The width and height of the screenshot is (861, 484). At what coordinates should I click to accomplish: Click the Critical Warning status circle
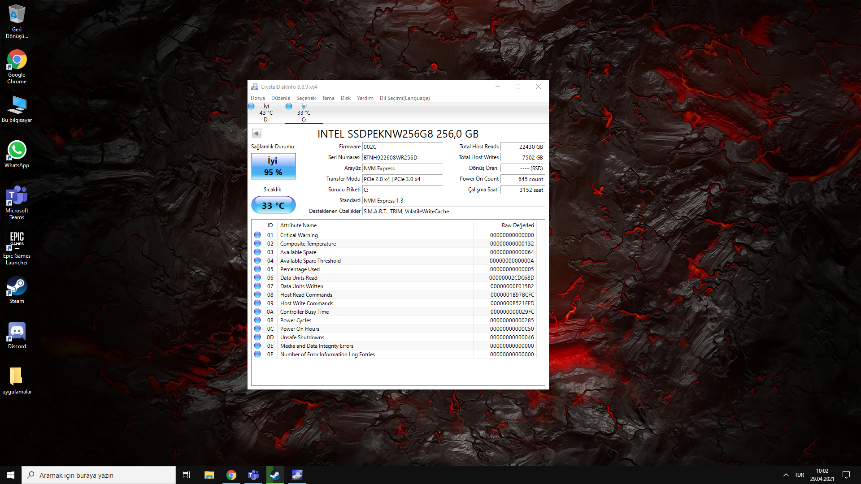click(x=257, y=235)
